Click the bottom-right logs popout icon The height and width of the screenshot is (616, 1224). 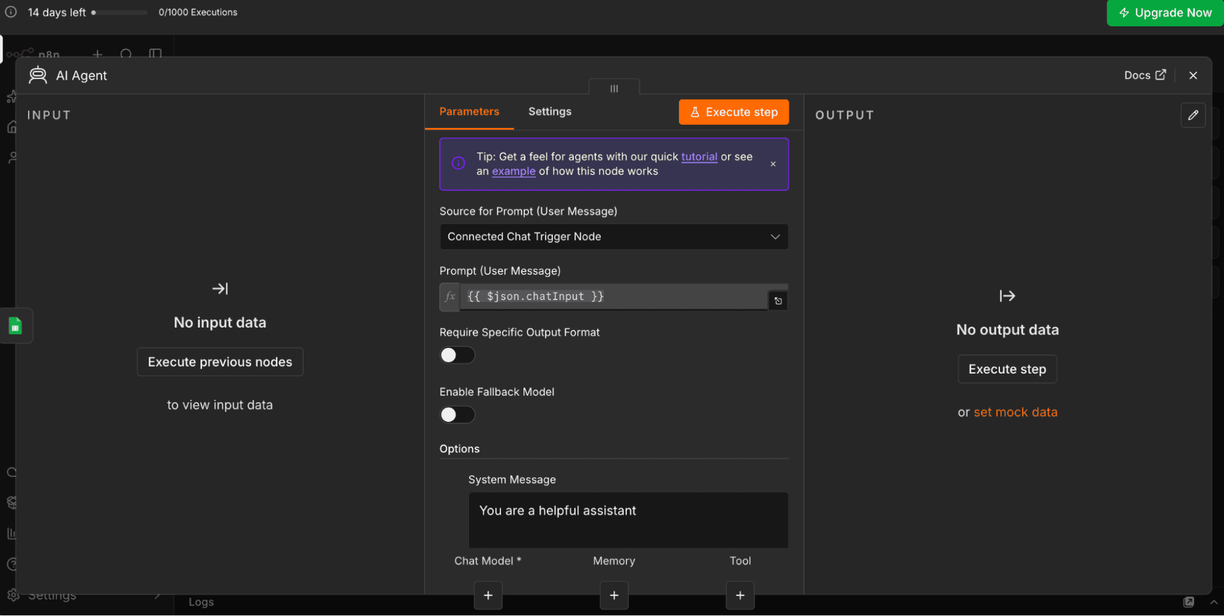pos(1188,602)
